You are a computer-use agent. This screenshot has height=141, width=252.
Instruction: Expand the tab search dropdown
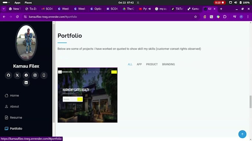coord(4,9)
